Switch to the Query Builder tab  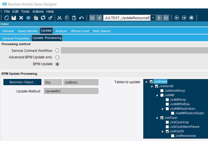[28, 31]
